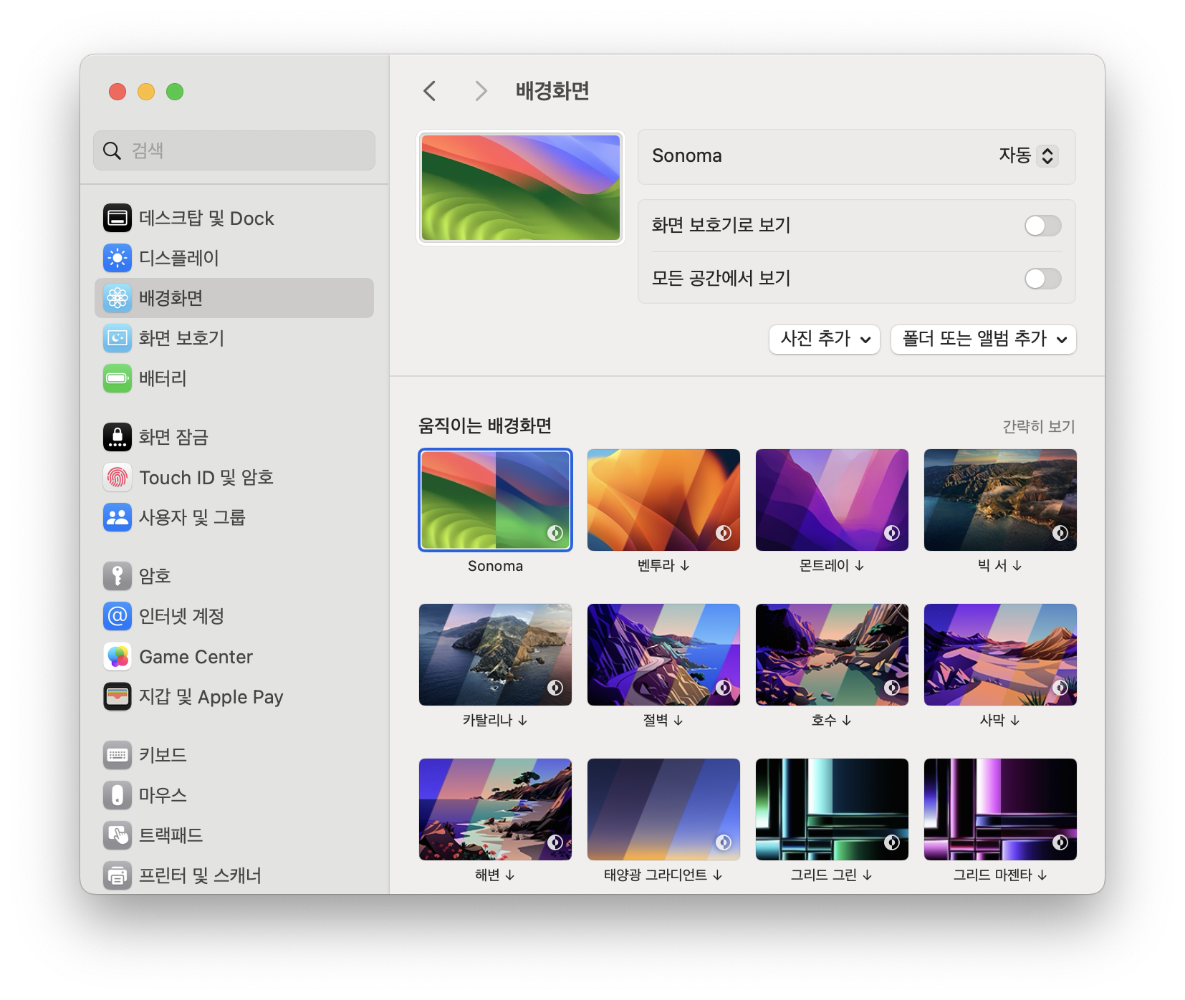Enable 화면 보호기로 보기 toggle
The height and width of the screenshot is (1000, 1185).
point(1042,225)
